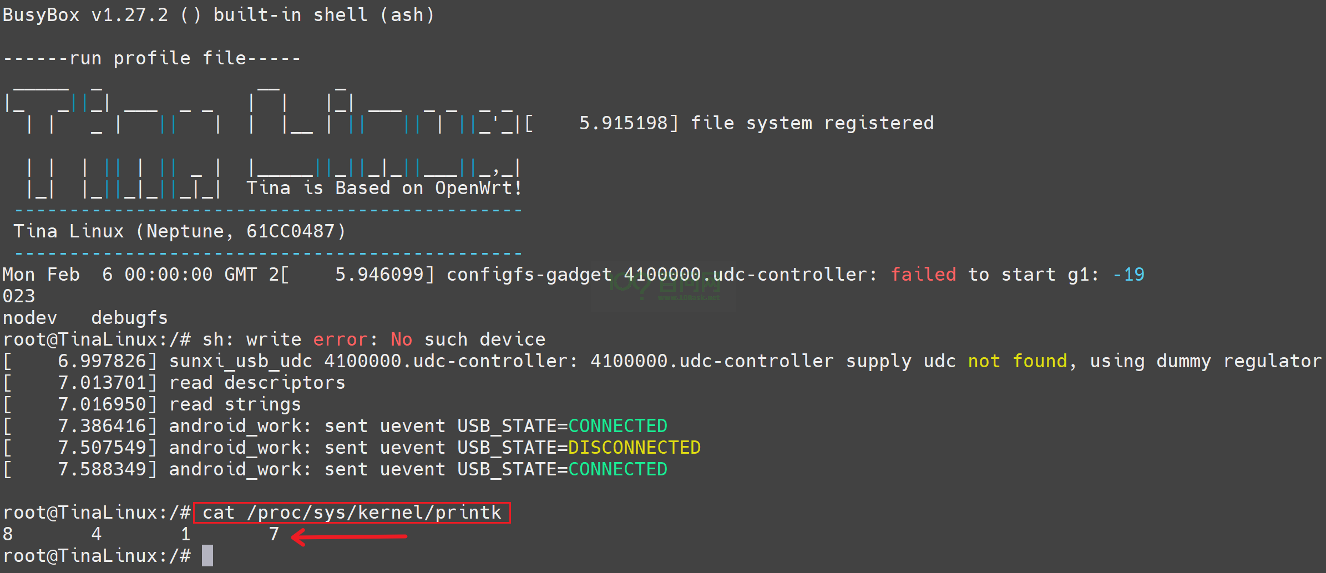The height and width of the screenshot is (573, 1326).
Task: Click the boxed cat /proc/sys/kernel/printk command
Action: 352,513
